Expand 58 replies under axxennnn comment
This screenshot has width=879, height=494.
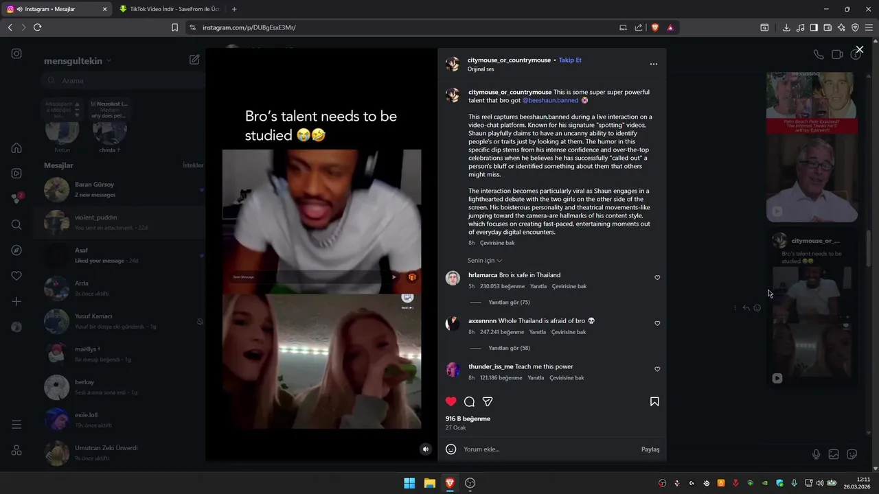pyautogui.click(x=509, y=348)
